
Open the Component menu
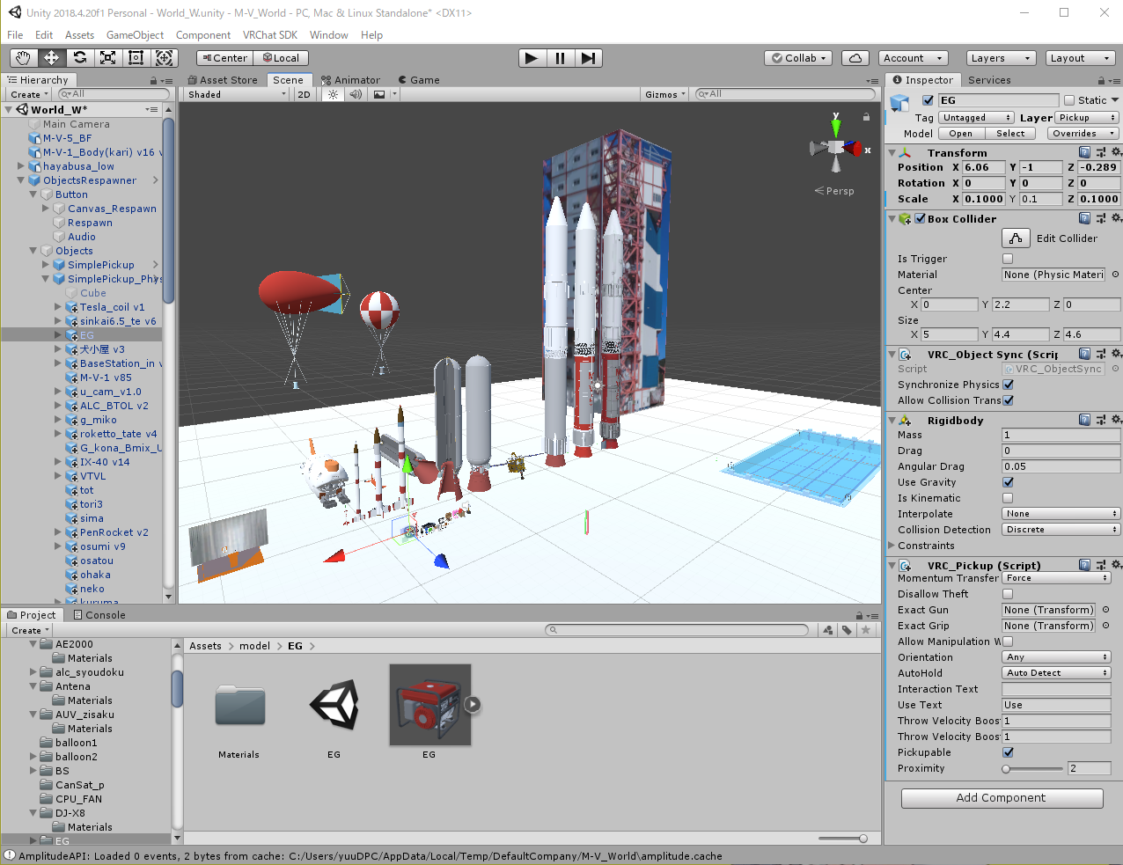point(203,35)
